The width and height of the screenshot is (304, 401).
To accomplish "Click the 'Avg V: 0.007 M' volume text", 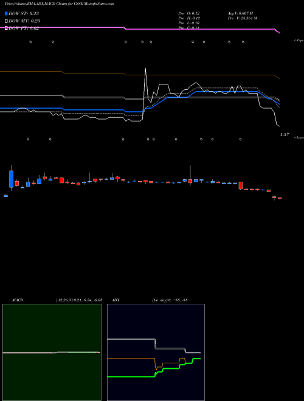I will [240, 13].
